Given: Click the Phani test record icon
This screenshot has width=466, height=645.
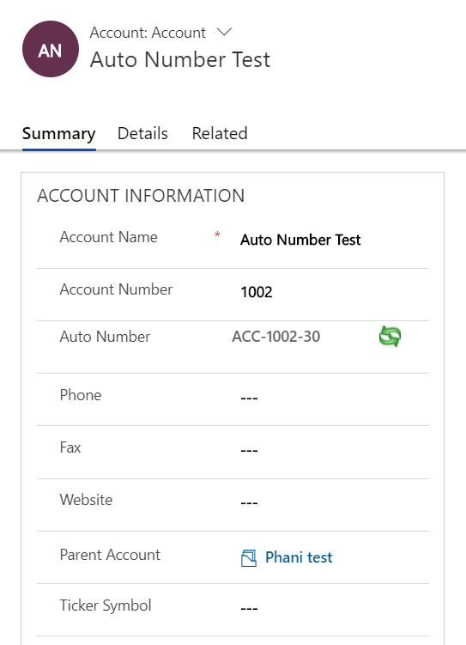Looking at the screenshot, I should click(249, 557).
